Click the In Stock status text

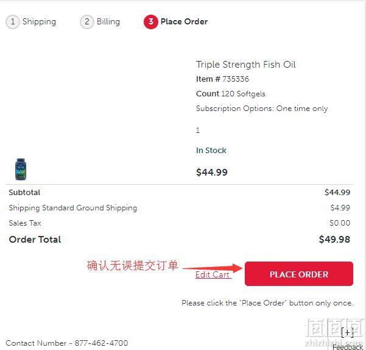[x=211, y=150]
